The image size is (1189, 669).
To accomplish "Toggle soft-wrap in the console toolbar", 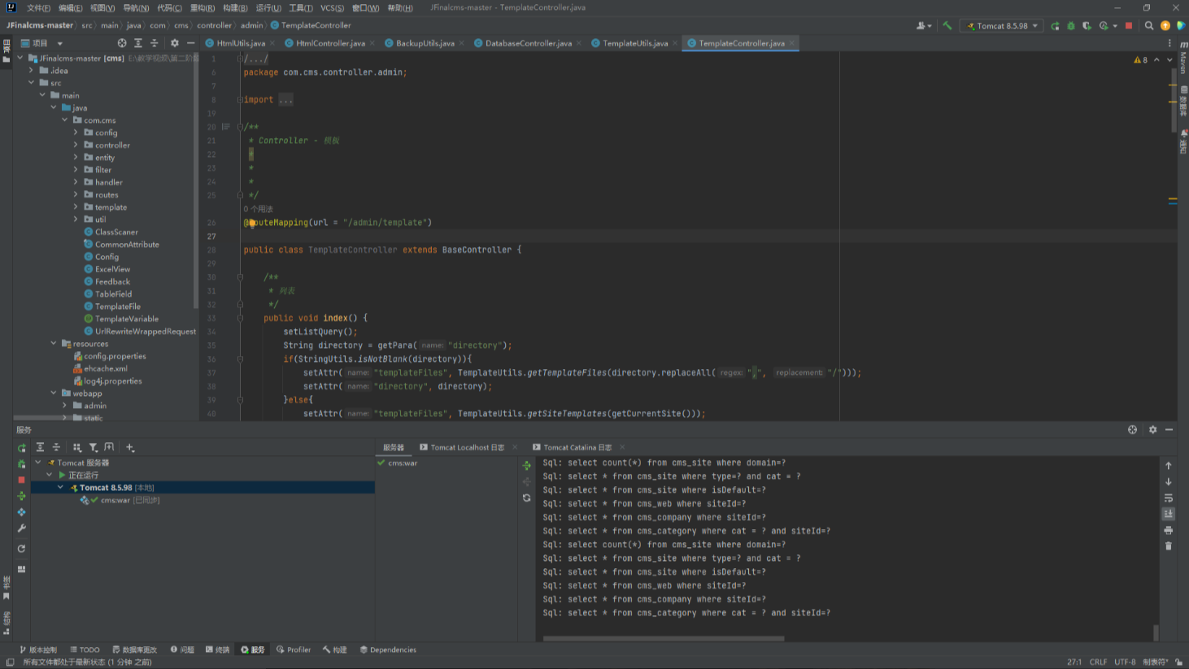I will coord(1169,497).
